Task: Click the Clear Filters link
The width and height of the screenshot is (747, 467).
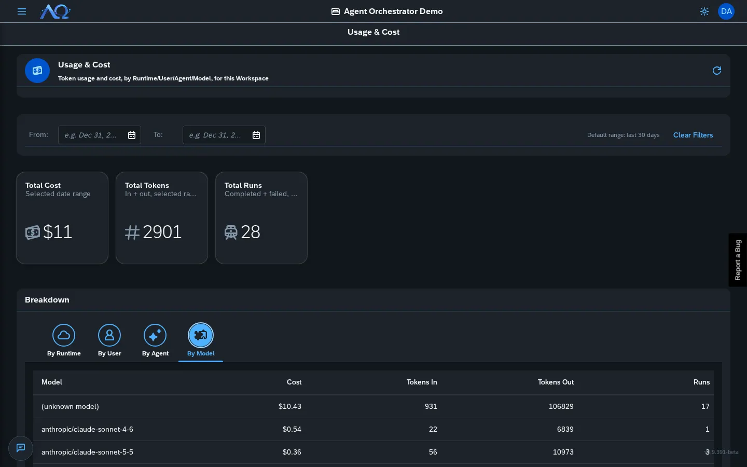Action: click(x=693, y=135)
